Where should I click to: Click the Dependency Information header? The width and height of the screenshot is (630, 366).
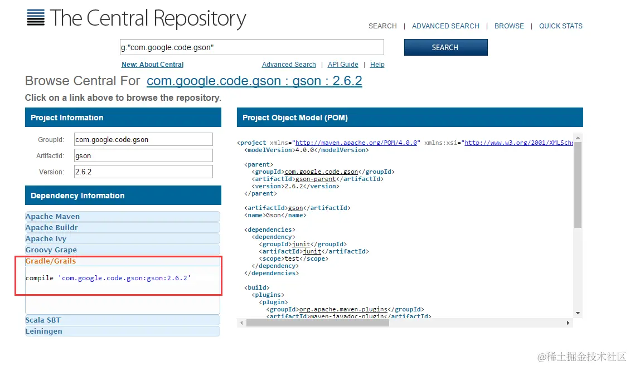pos(123,196)
